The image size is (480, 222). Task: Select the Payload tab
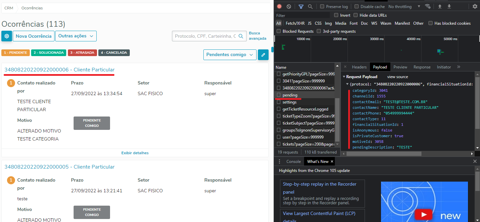[x=380, y=67]
